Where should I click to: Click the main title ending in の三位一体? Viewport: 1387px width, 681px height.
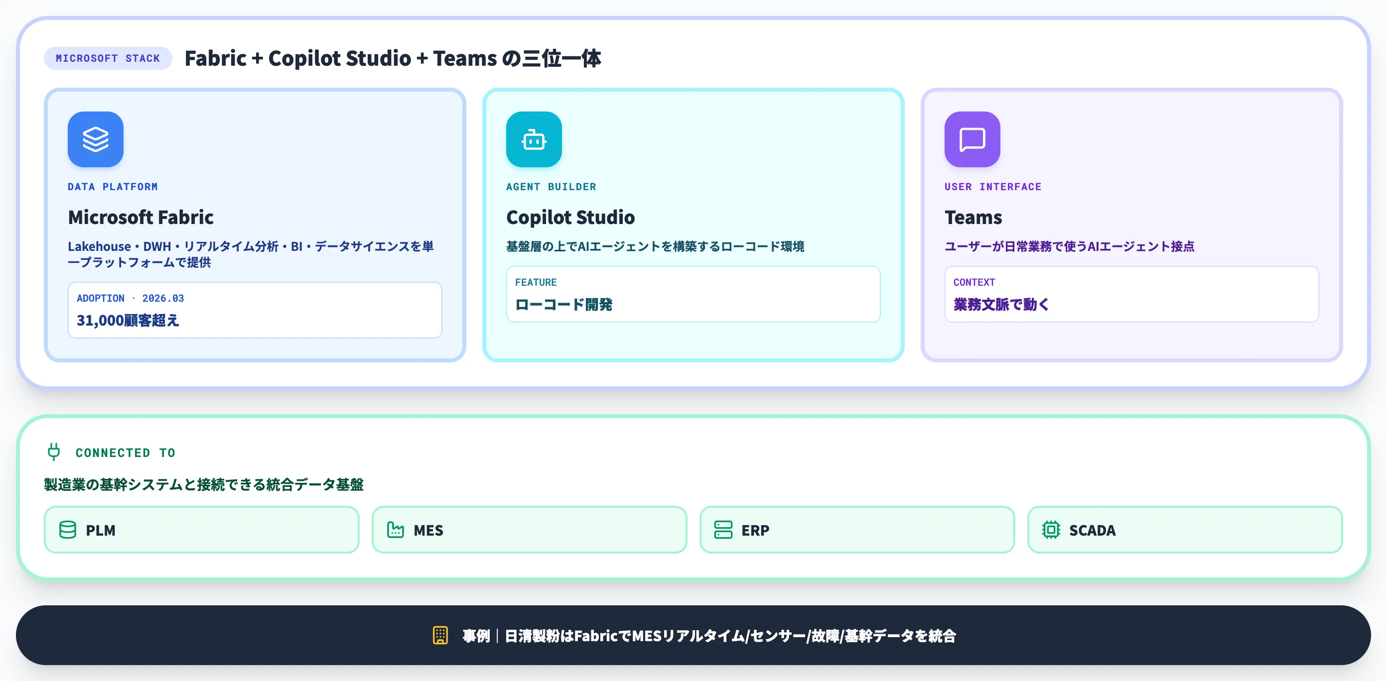[393, 58]
